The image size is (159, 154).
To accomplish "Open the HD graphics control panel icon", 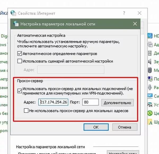I will point(150,36).
